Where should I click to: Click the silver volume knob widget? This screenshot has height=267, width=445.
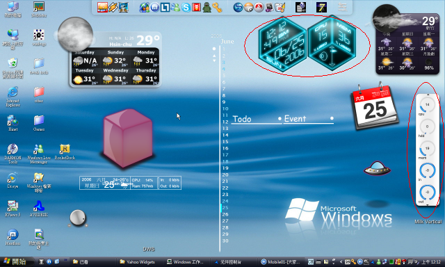[x=78, y=218]
